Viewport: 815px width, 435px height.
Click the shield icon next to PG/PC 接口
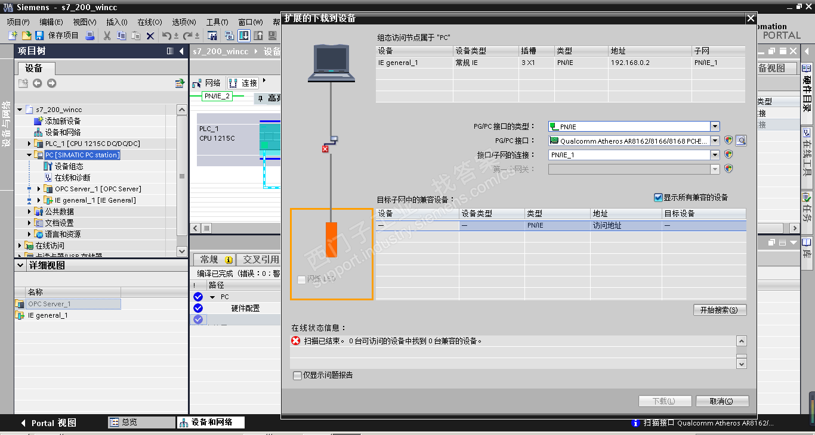[x=728, y=141]
